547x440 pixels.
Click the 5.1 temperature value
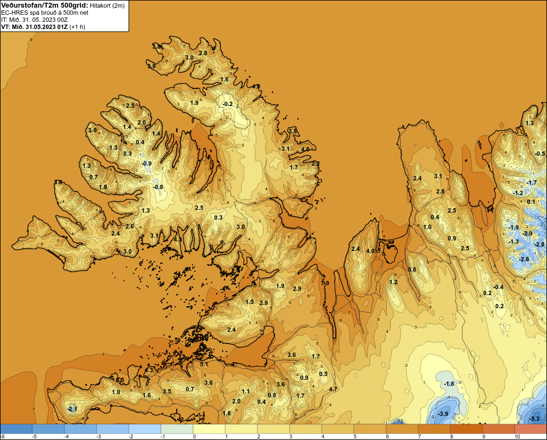coord(204,365)
